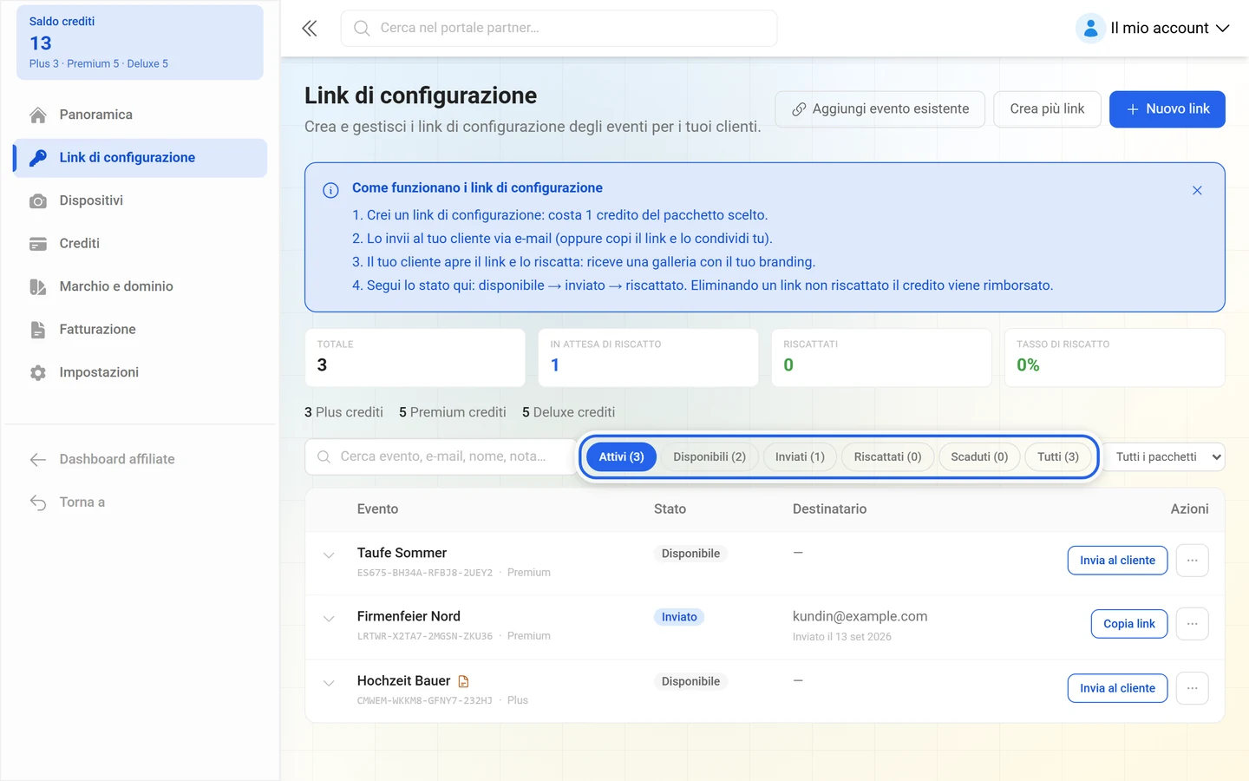The image size is (1249, 781).
Task: Click the invoice icon beside Fatturazione
Action: [x=38, y=330]
